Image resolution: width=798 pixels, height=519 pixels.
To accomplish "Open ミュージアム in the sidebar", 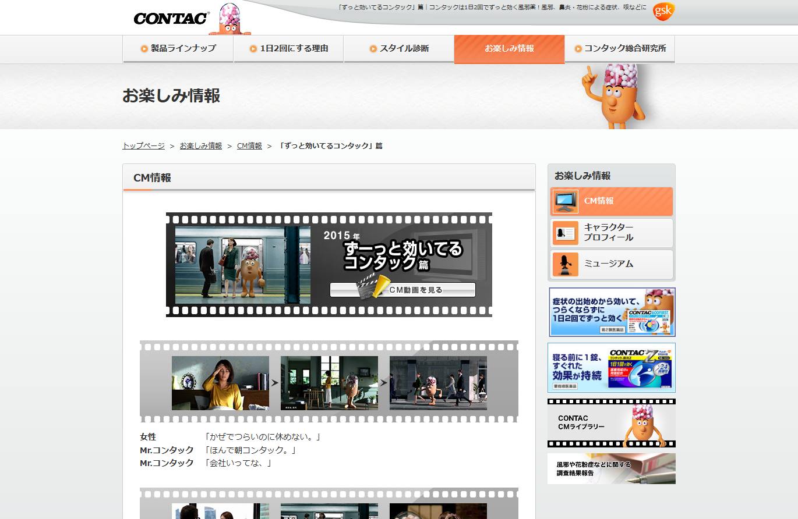I will point(611,264).
